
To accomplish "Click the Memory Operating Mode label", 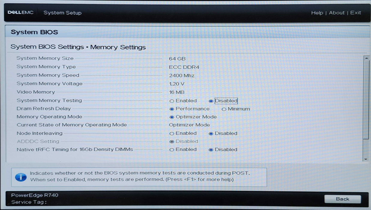I will (49, 117).
